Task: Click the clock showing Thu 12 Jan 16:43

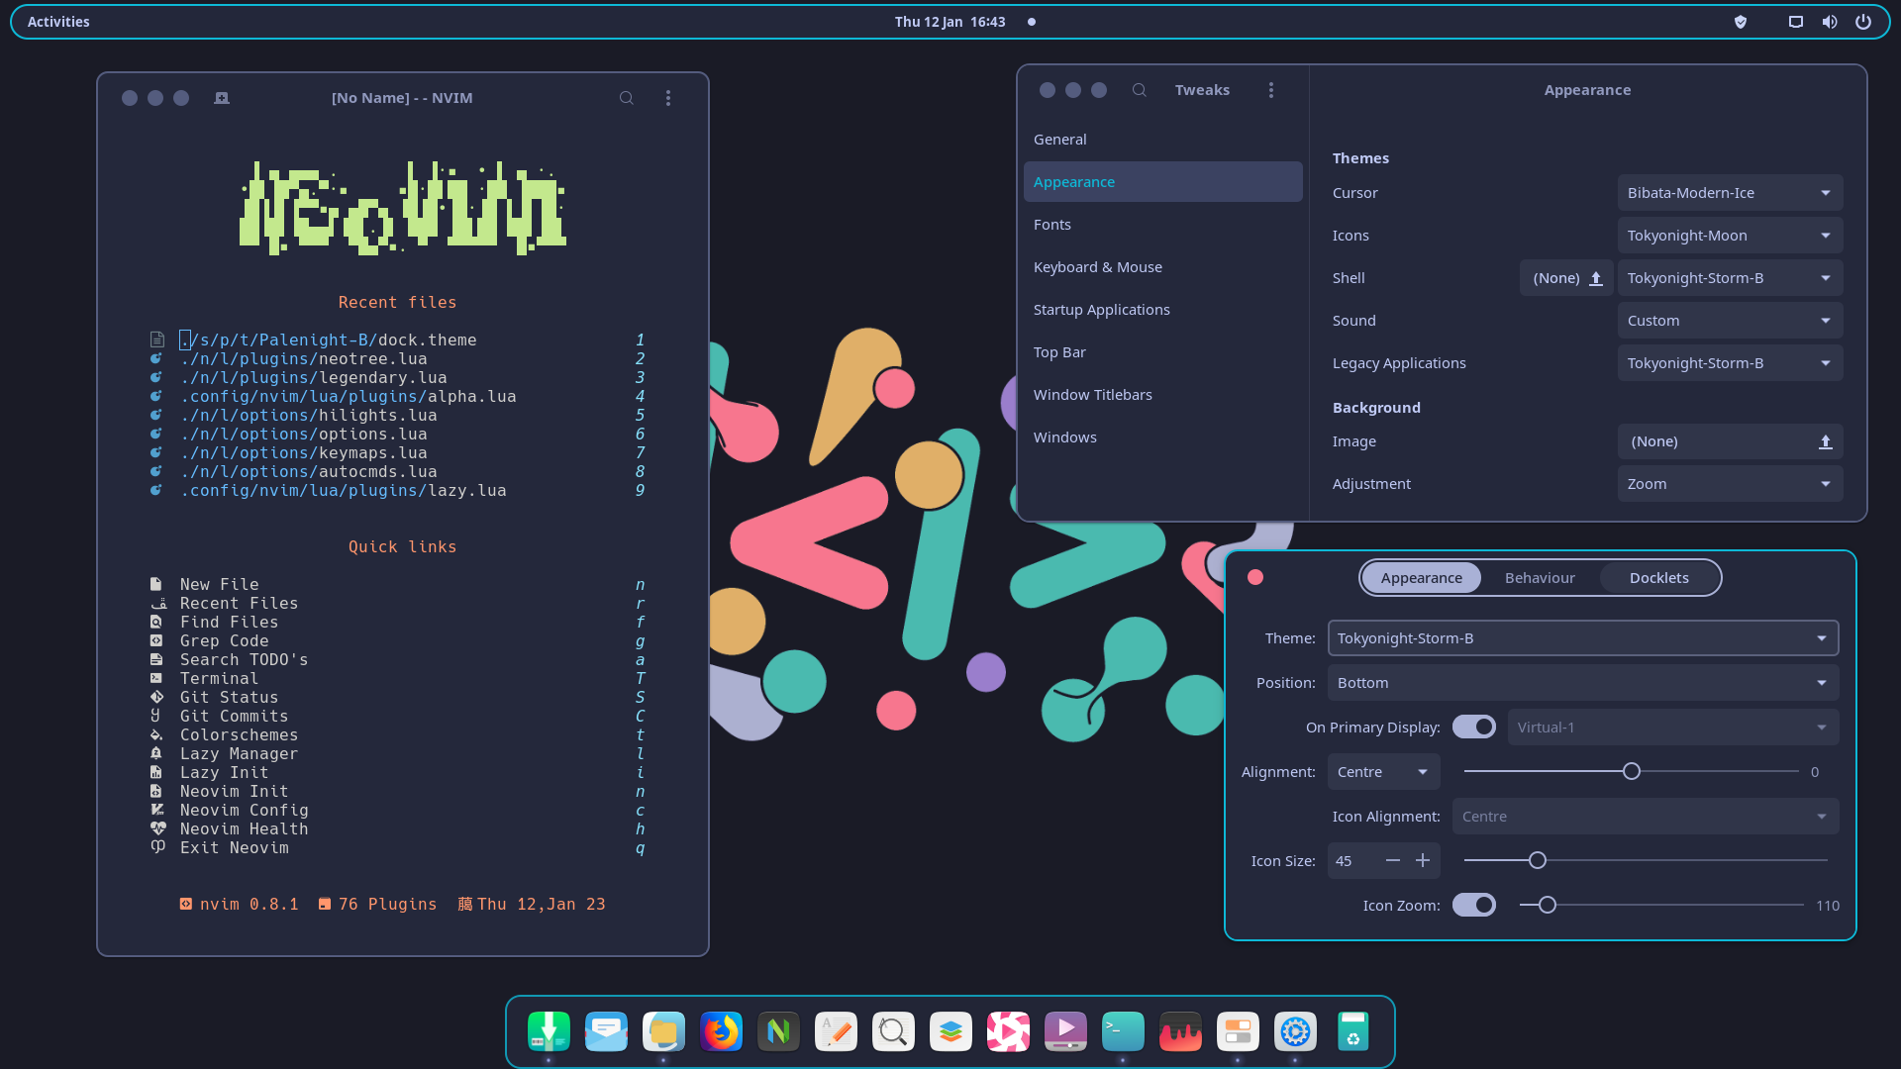Action: click(x=950, y=22)
